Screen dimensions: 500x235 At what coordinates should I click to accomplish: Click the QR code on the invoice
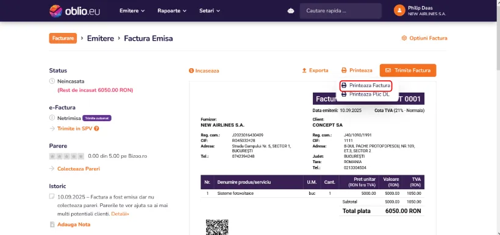coord(217,227)
